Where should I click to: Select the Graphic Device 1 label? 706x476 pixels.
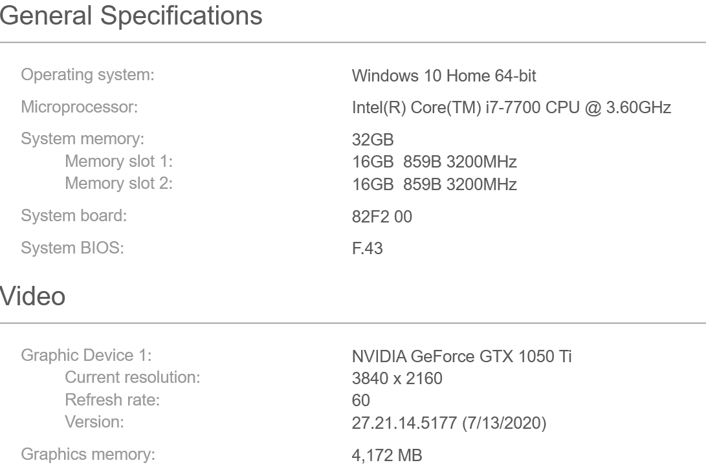pyautogui.click(x=87, y=356)
